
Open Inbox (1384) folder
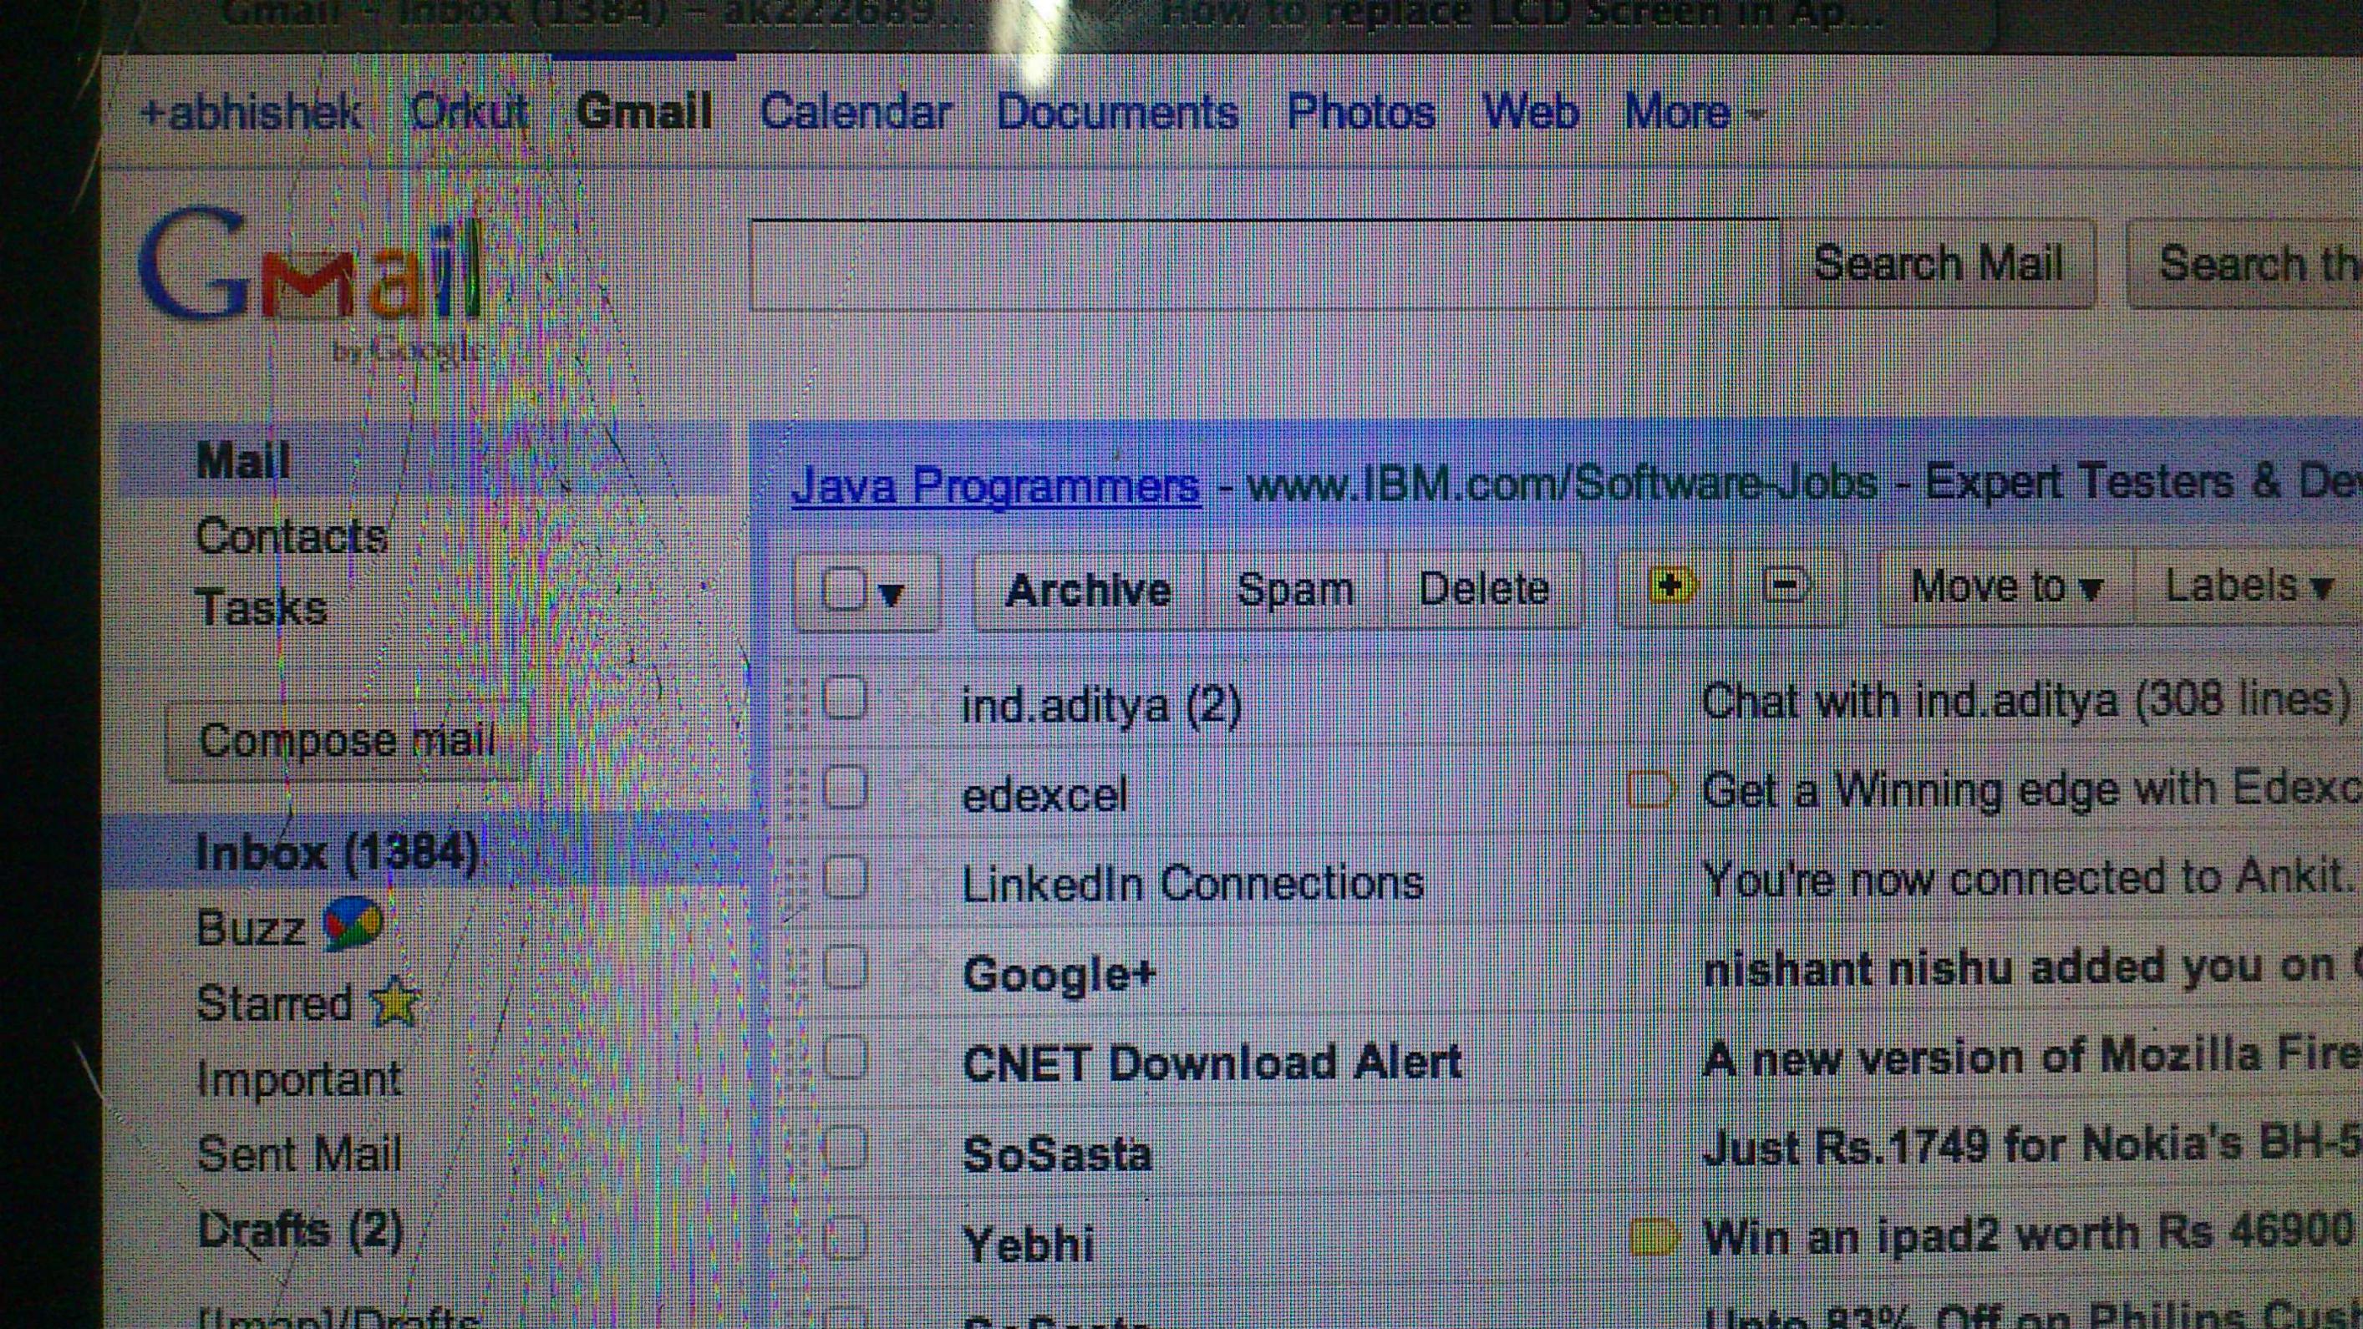[x=338, y=853]
